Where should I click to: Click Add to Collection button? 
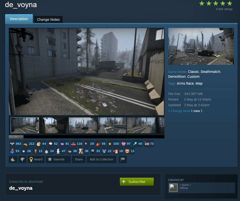point(101,159)
